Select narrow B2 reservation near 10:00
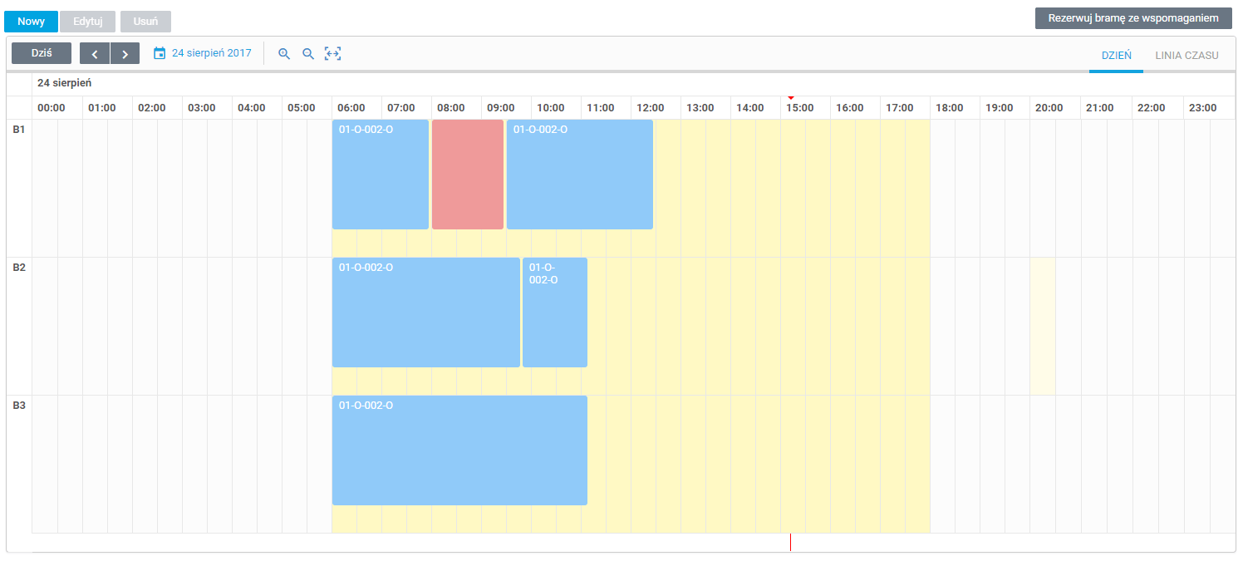This screenshot has width=1243, height=561. point(555,312)
